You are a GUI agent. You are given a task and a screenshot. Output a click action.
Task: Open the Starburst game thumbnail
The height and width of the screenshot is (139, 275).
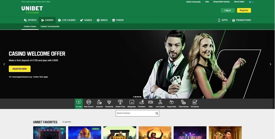[x=190, y=133]
